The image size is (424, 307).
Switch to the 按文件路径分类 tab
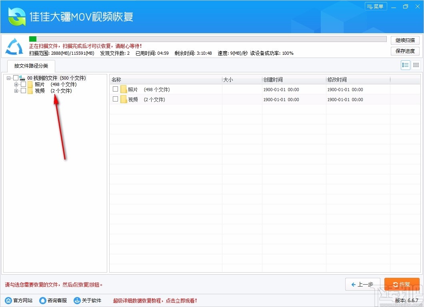tap(30, 66)
